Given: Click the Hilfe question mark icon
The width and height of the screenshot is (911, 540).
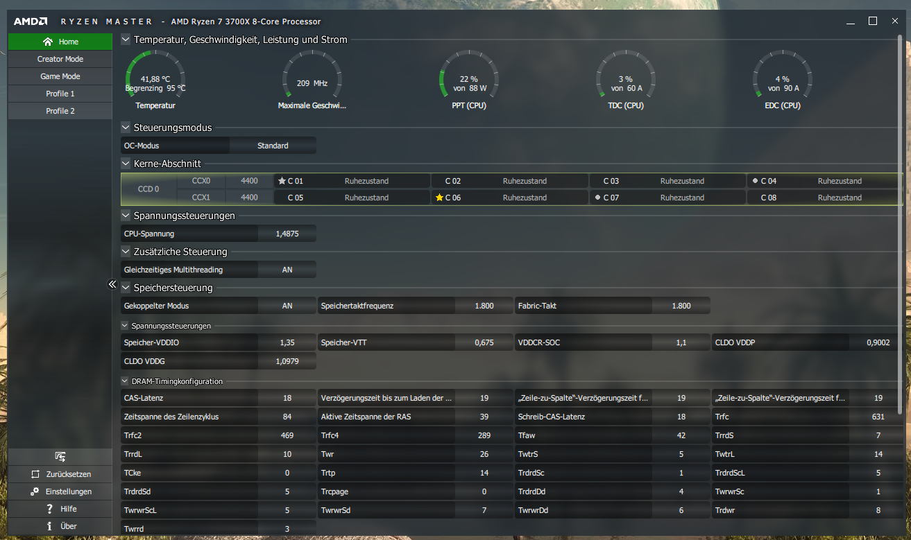Looking at the screenshot, I should (49, 509).
